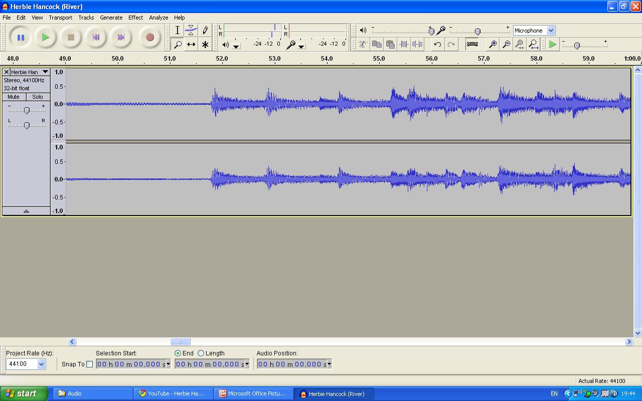Click the track pan slider knob
Screen dimensions: 642x401
(x=27, y=125)
